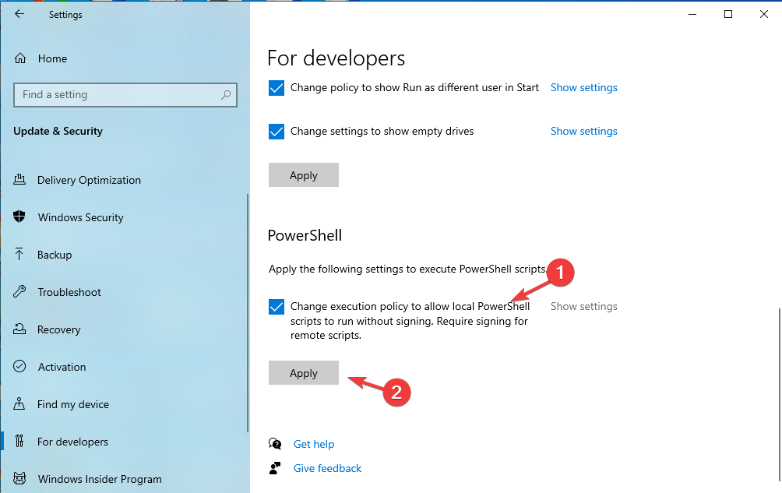Image resolution: width=782 pixels, height=493 pixels.
Task: Open Give feedback for this page
Action: tap(327, 468)
